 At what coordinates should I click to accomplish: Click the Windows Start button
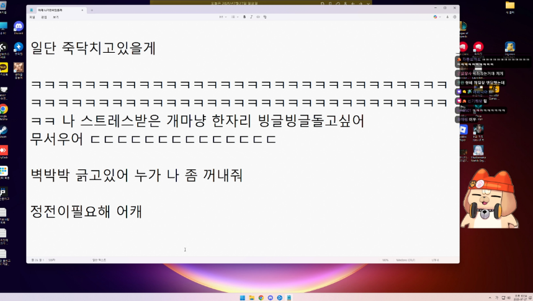(243, 298)
